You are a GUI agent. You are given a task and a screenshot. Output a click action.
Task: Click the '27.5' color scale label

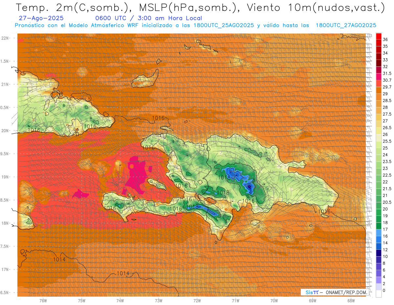[x=387, y=114]
